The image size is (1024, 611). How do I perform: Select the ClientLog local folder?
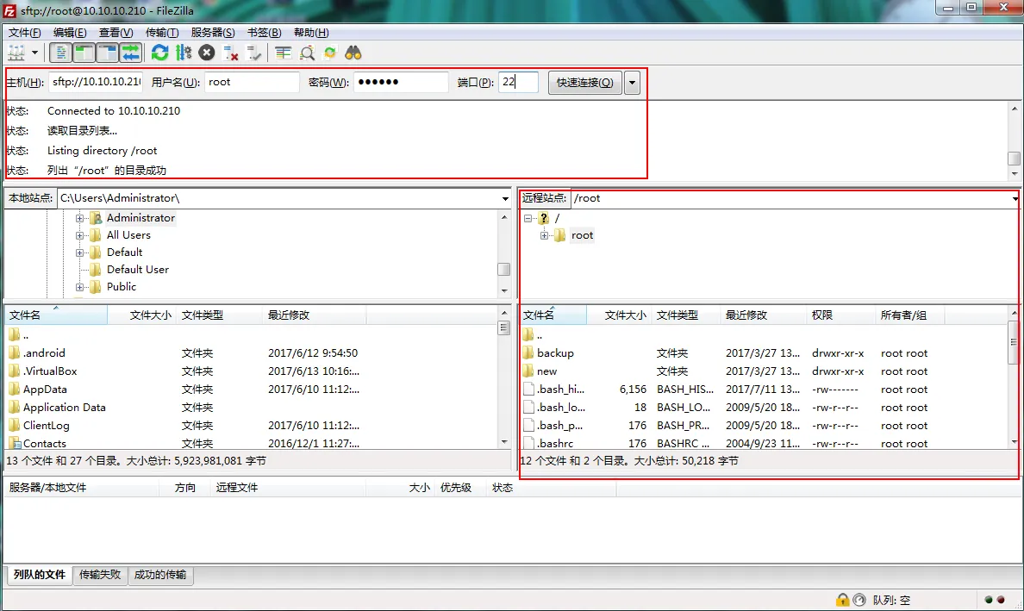46,426
